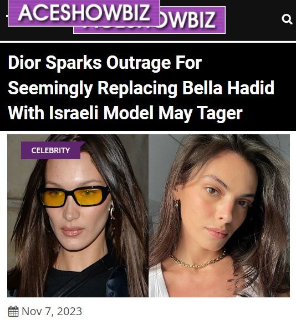Click the word 'Dior' in the headline

pyautogui.click(x=24, y=62)
